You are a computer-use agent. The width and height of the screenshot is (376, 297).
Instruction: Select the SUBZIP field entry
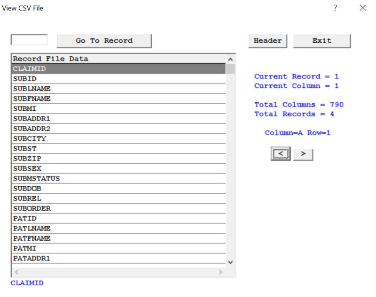[x=70, y=158]
